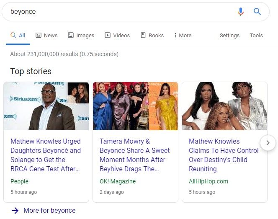Image resolution: width=278 pixels, height=219 pixels.
Task: Click the three-dot icon beside More
Action: coord(175,35)
